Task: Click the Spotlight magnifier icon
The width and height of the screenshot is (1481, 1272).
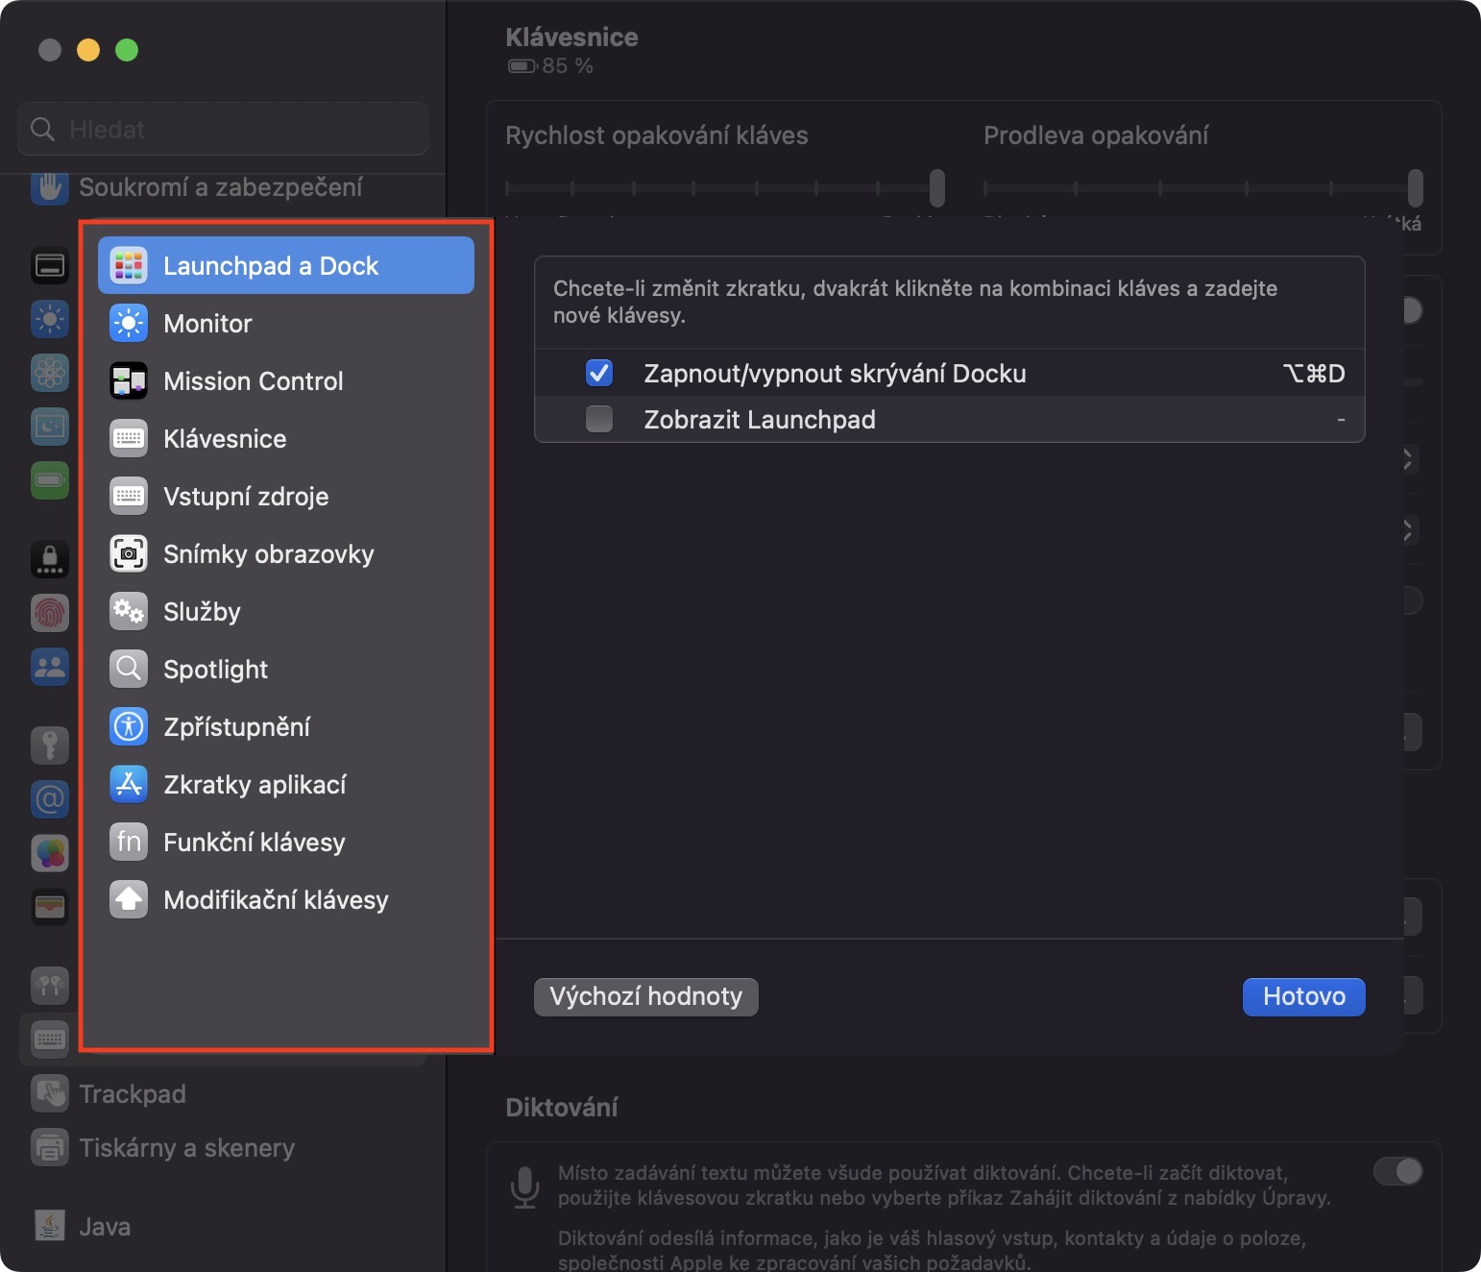Action: [x=129, y=670]
